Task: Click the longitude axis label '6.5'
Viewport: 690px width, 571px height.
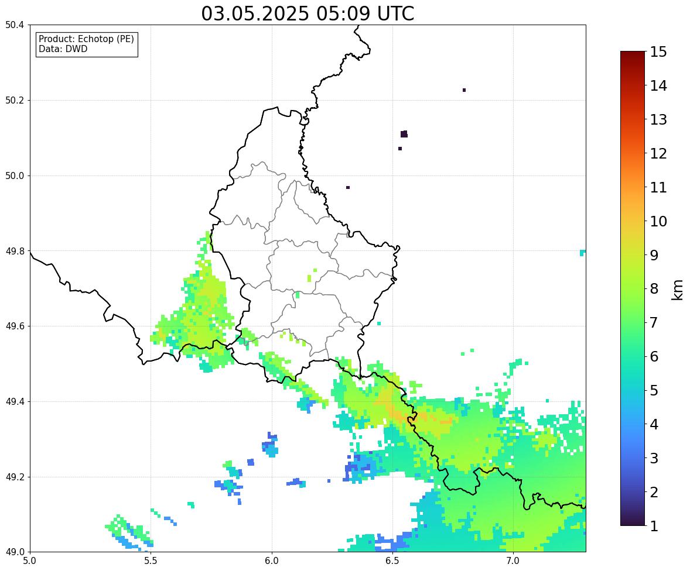Action: pos(392,561)
